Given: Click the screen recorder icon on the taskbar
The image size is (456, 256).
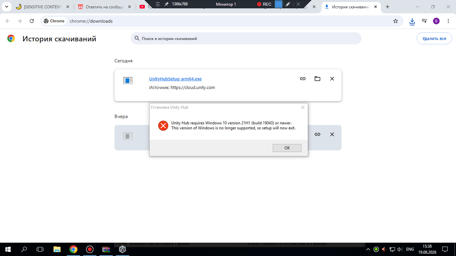Looking at the screenshot, I should 90,249.
